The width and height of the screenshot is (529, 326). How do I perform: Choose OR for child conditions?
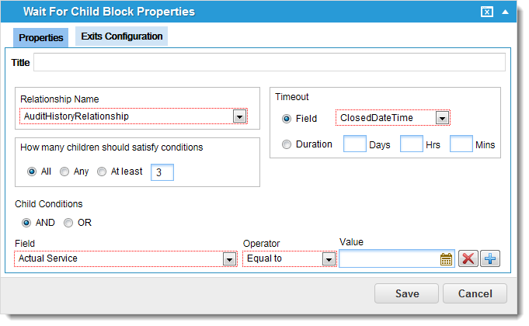(x=68, y=223)
